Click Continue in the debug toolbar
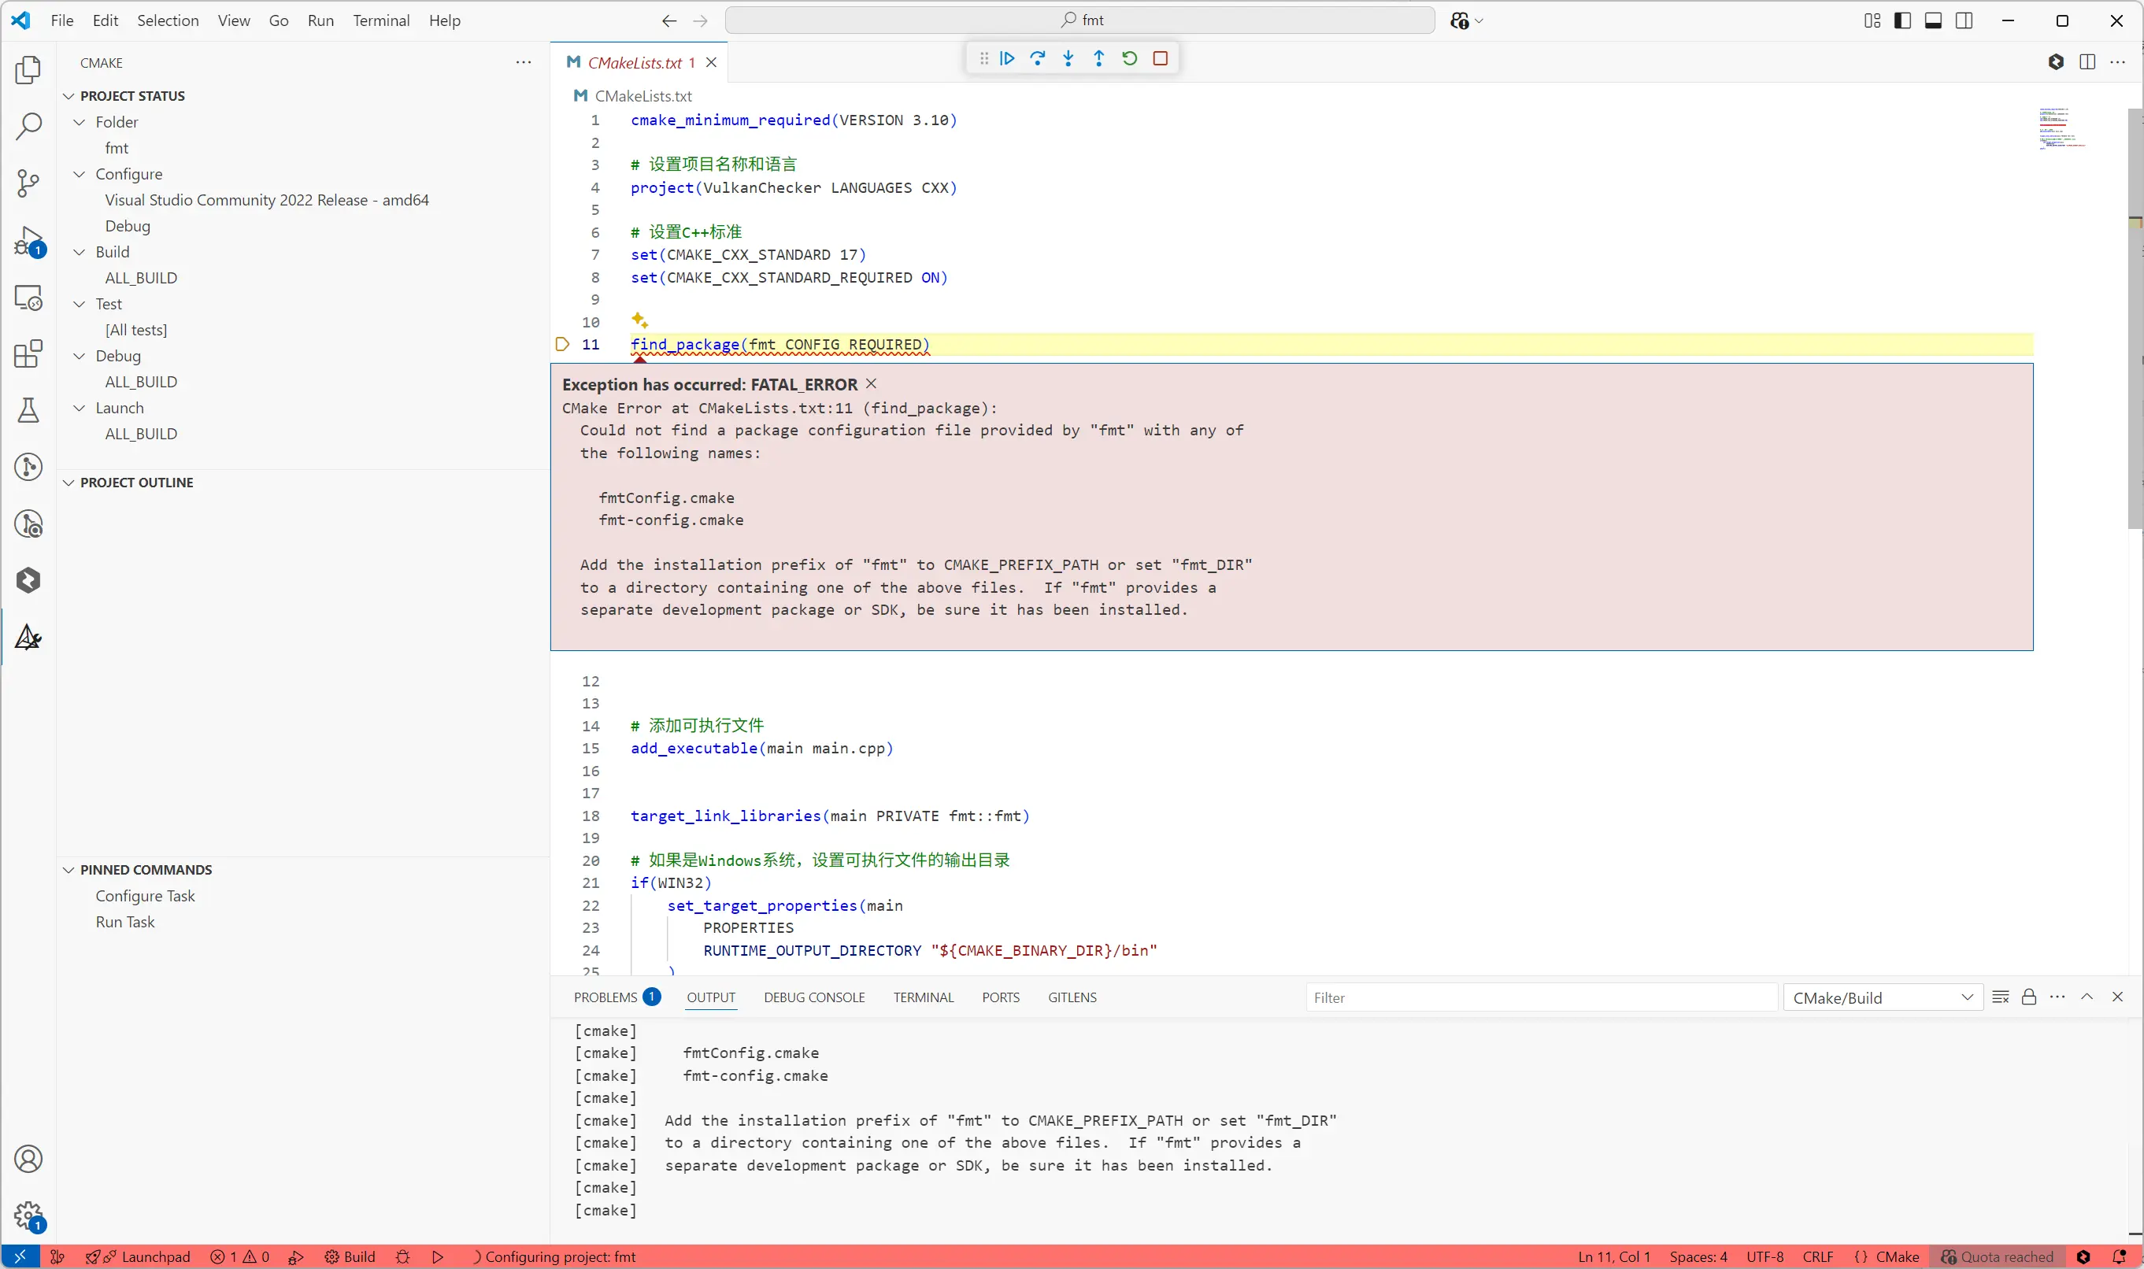This screenshot has width=2144, height=1269. click(1006, 58)
